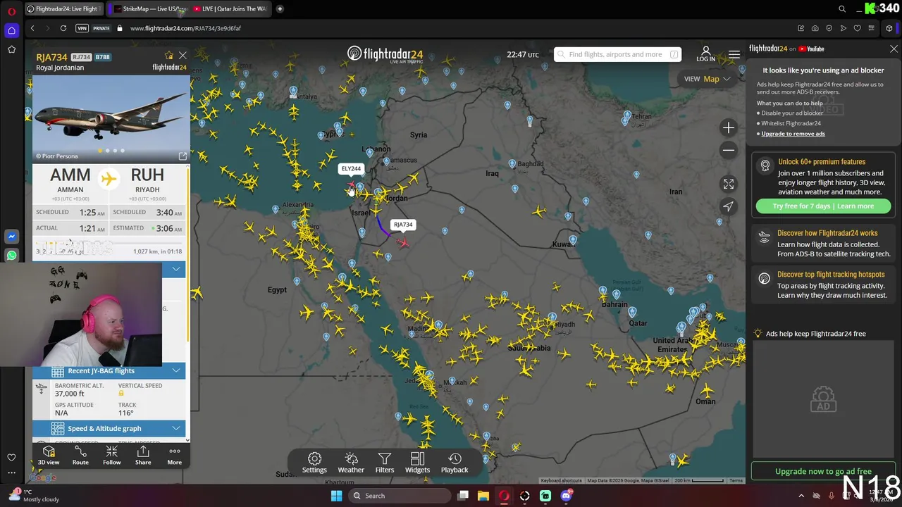Click the ELY244 flight label on map
The image size is (902, 507).
click(351, 169)
